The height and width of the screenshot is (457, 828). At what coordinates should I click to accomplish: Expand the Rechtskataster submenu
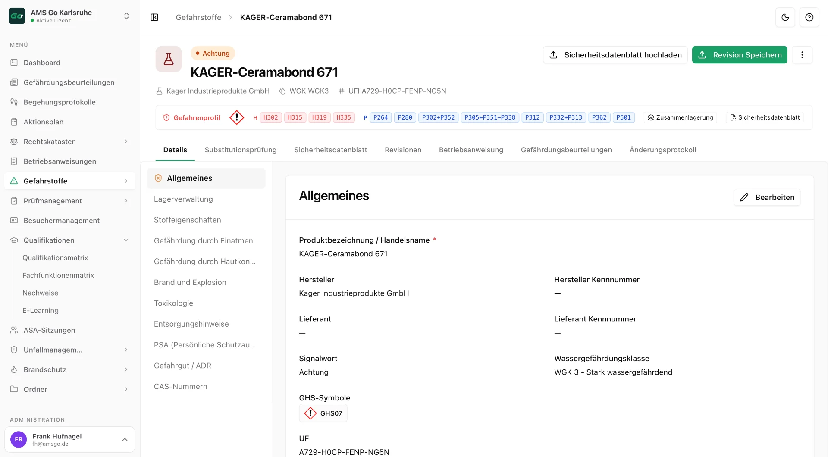[126, 142]
